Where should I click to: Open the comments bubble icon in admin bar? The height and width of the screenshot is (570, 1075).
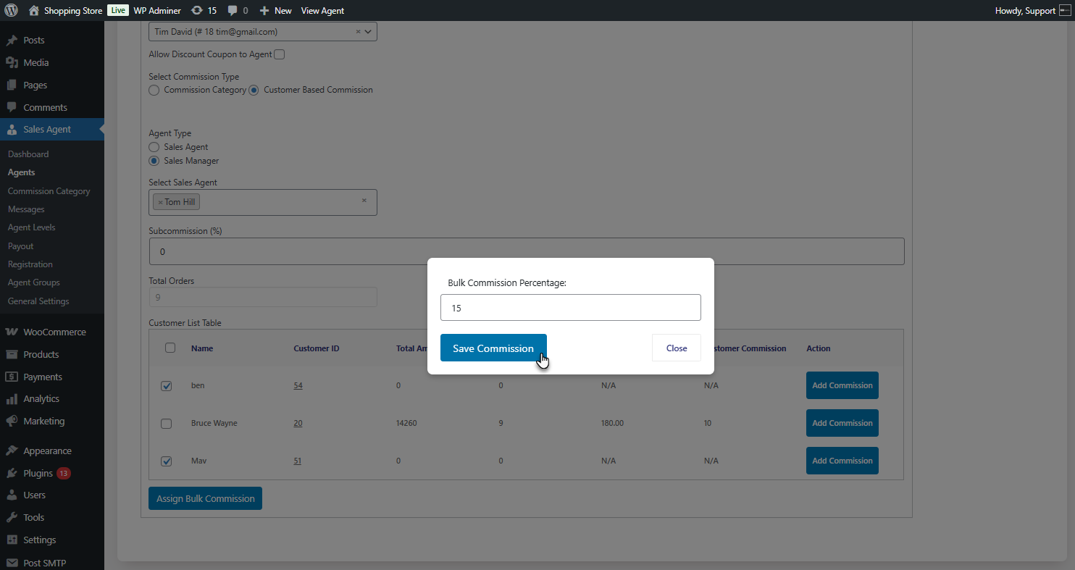tap(233, 11)
